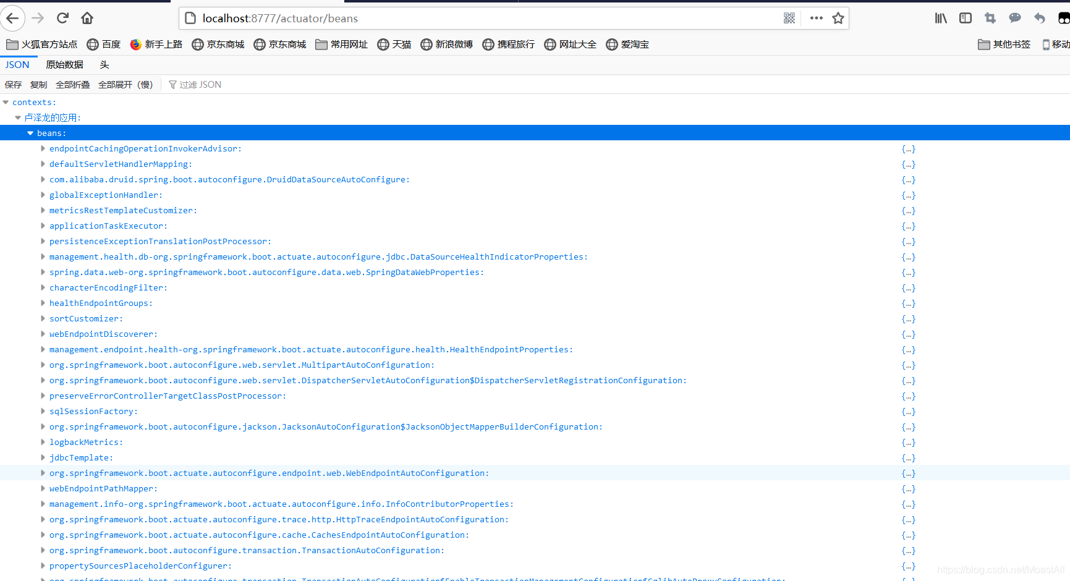Open page actions three-dot menu
The image size is (1070, 581).
817,18
